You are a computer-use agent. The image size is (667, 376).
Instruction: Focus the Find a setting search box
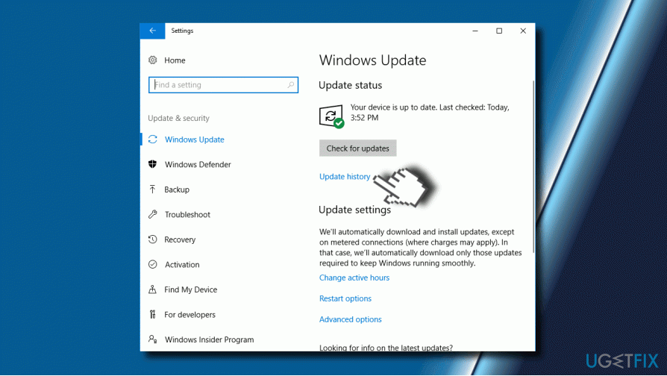point(223,85)
